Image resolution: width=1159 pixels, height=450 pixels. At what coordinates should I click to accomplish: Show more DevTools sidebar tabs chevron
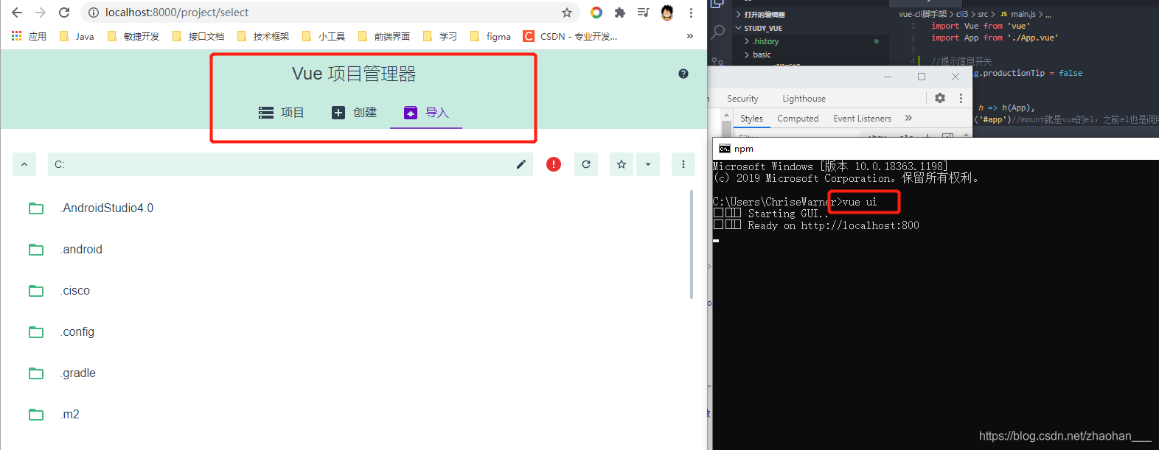(908, 118)
